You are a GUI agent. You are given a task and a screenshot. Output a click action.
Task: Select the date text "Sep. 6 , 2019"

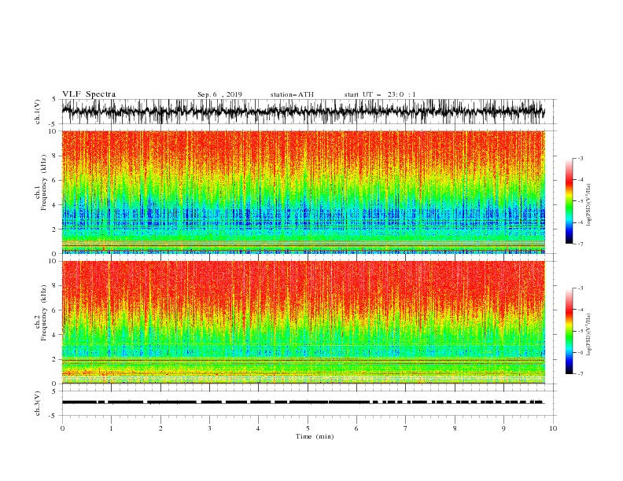pyautogui.click(x=219, y=94)
